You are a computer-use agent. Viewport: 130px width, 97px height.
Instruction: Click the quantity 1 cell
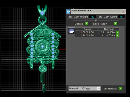102,35
